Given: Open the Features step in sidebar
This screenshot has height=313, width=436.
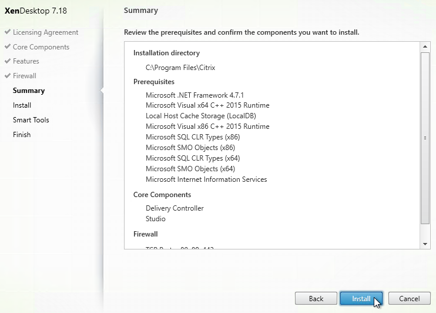Looking at the screenshot, I should coord(26,61).
